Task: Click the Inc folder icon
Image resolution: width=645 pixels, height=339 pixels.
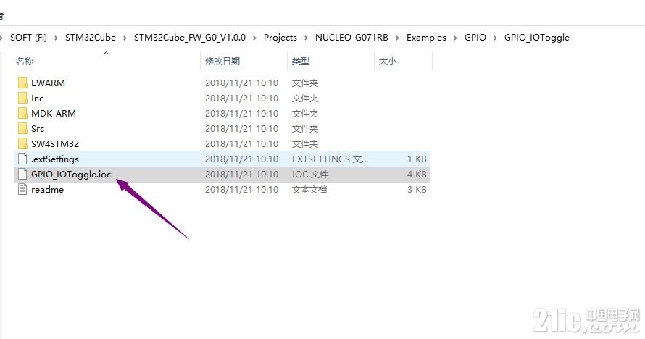Action: point(22,99)
